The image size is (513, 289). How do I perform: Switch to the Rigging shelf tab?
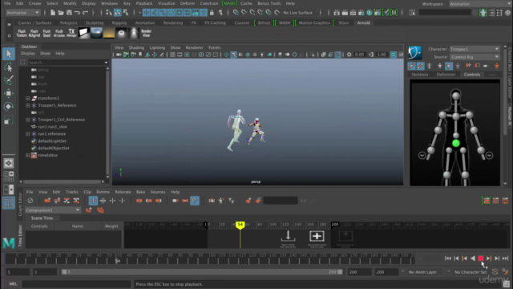pyautogui.click(x=119, y=23)
